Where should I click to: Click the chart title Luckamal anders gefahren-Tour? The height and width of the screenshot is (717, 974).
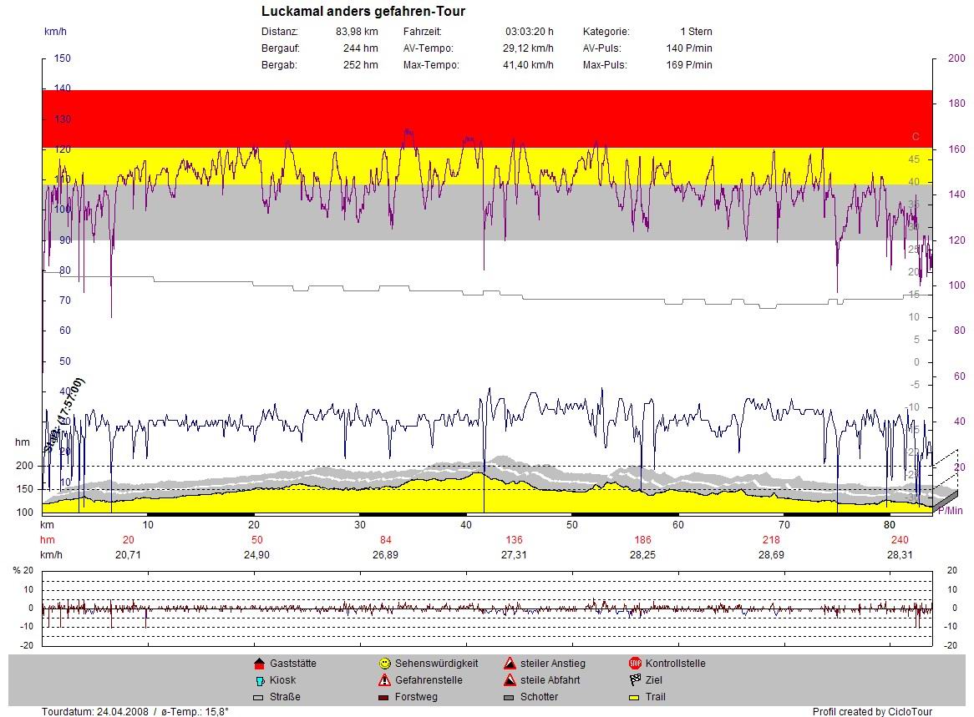click(x=363, y=12)
